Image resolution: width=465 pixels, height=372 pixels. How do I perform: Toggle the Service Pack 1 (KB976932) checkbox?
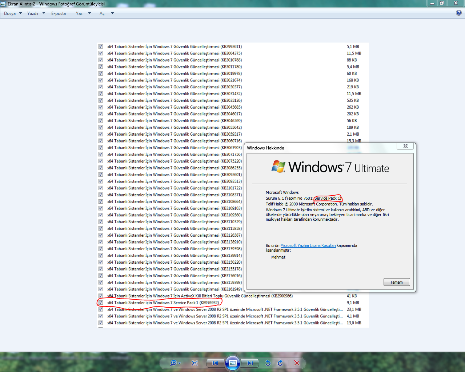point(100,303)
